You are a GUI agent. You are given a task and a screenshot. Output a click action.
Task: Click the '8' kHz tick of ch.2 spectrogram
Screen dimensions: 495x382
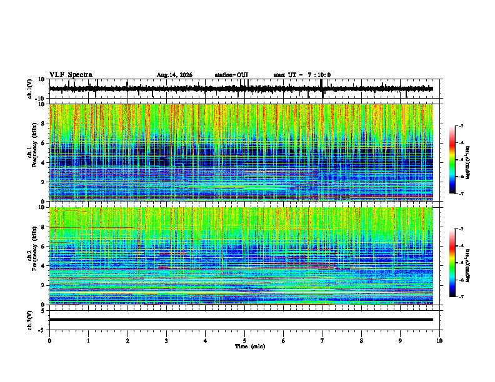coord(43,227)
